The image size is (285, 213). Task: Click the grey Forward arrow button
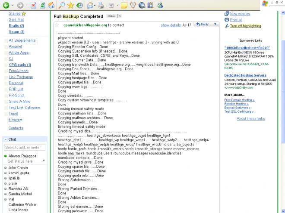20,5
